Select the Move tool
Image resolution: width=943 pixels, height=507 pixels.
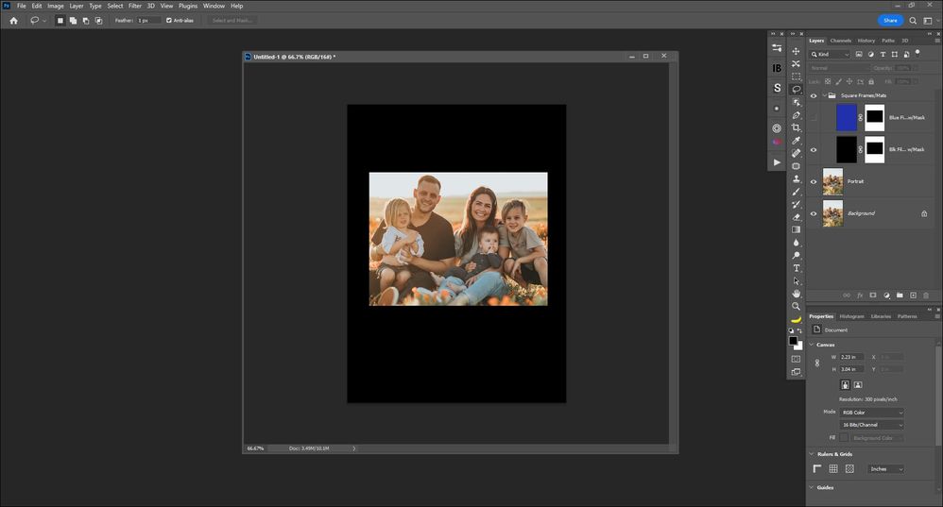point(796,51)
